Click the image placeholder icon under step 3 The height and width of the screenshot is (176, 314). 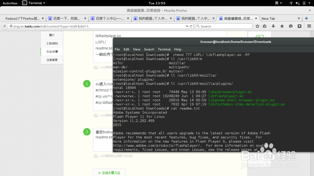coord(96,156)
